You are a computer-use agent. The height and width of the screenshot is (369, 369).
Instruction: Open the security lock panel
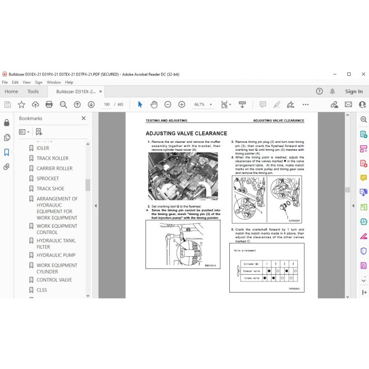point(6,122)
